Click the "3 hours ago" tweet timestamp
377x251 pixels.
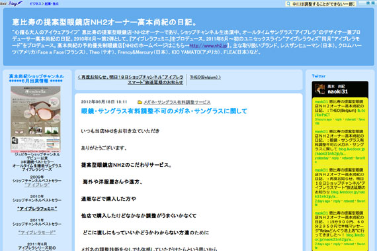[x=323, y=119]
